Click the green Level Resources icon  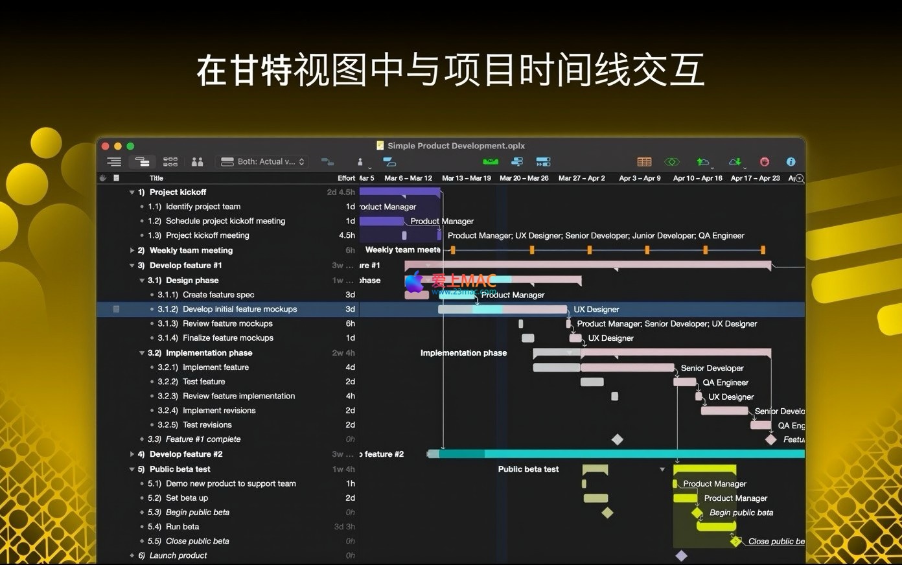click(491, 162)
